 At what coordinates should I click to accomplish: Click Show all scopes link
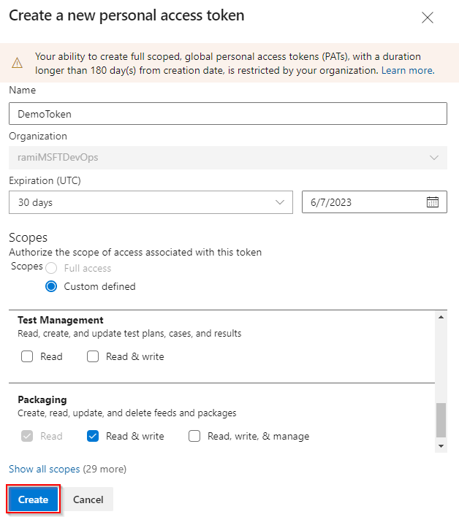[44, 469]
